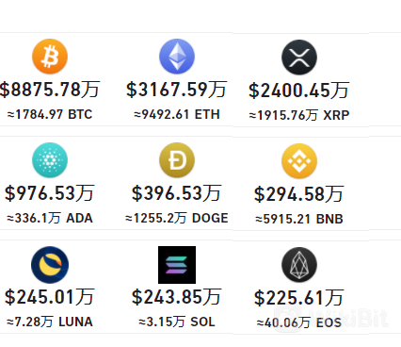Click the yellow BNB coin icon
The height and width of the screenshot is (347, 401).
(299, 161)
